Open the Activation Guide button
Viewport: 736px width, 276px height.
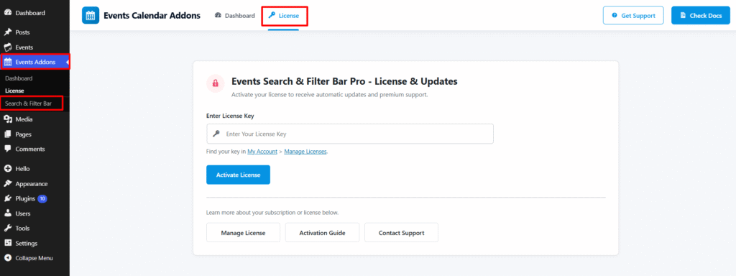tap(323, 232)
